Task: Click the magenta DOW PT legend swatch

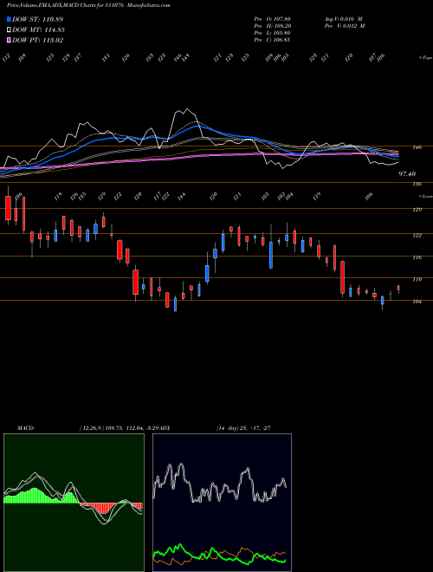Action: (x=9, y=40)
